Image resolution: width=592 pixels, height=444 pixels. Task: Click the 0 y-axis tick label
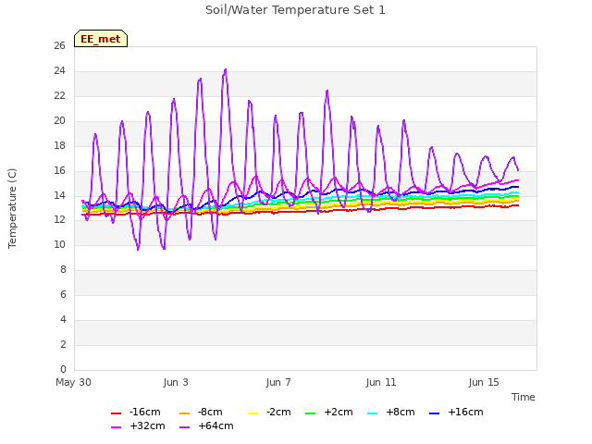point(63,369)
